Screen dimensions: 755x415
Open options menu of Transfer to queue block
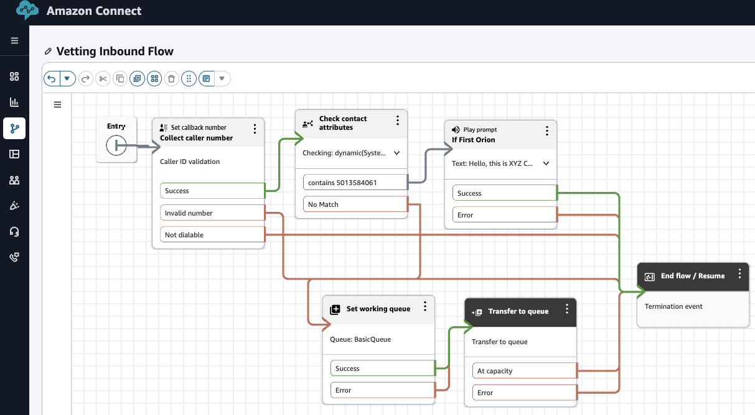567,309
